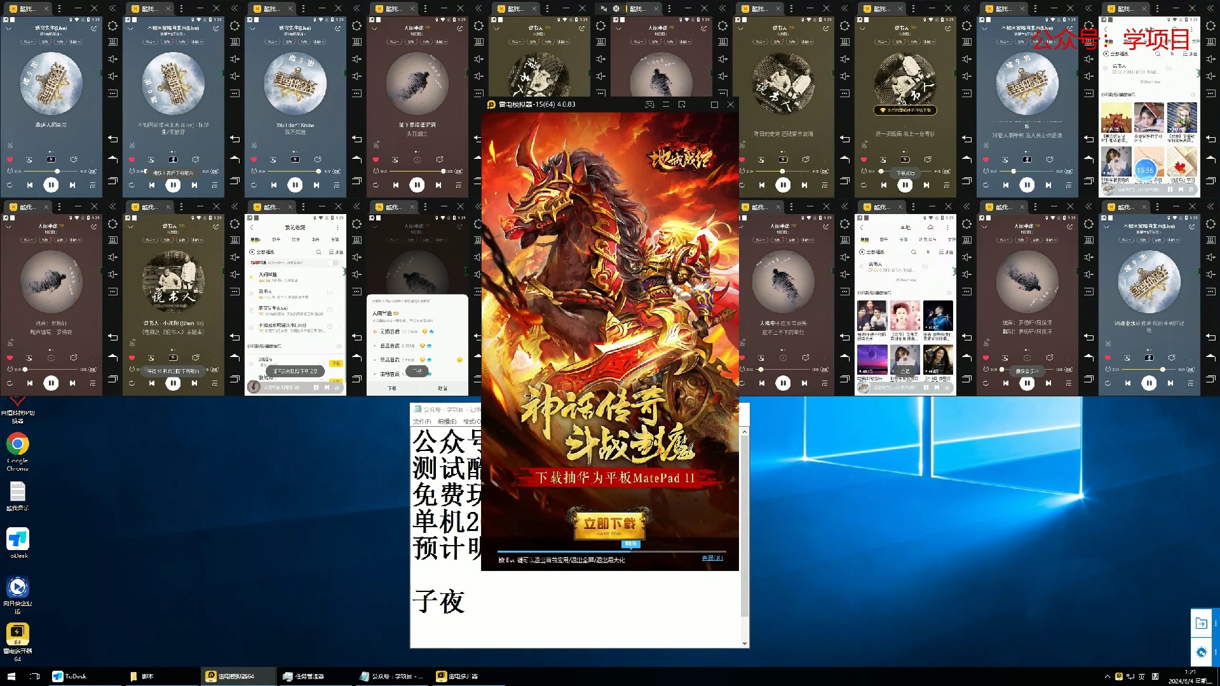
Task: Open last pill dropdown under top-left song title
Action: 76,41
